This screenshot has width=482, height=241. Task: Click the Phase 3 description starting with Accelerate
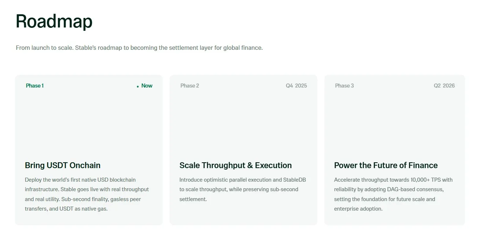393,194
